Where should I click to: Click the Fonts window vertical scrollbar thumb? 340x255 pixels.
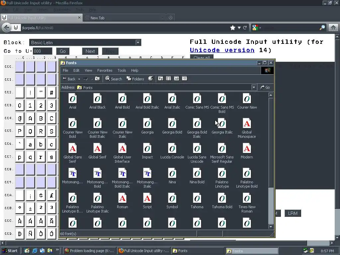pyautogui.click(x=271, y=205)
